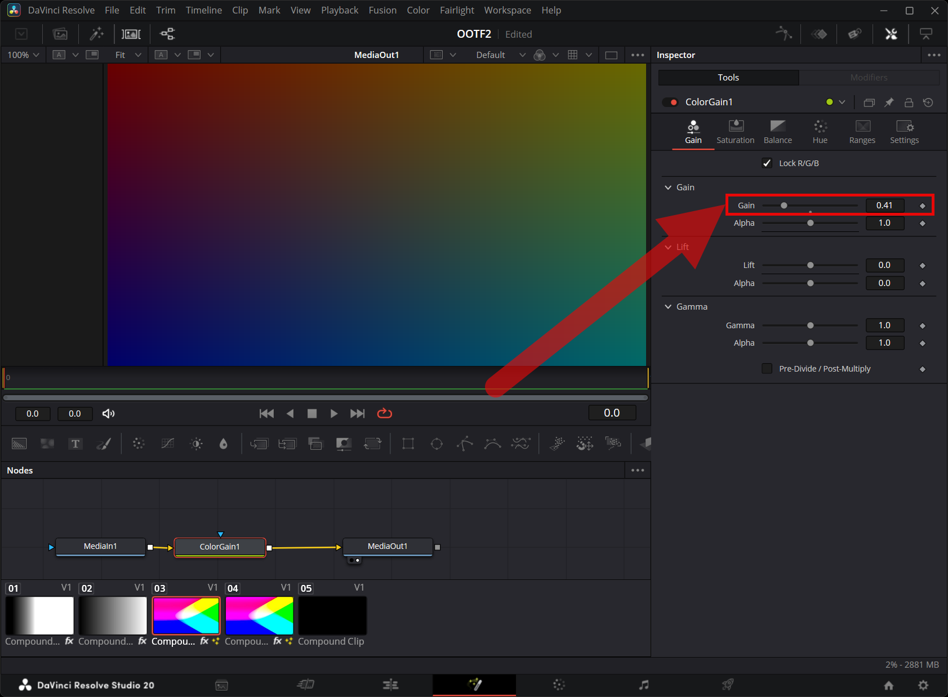Screen dimensions: 948x697
Task: Open the color channel dropdown arrow
Action: pos(555,55)
